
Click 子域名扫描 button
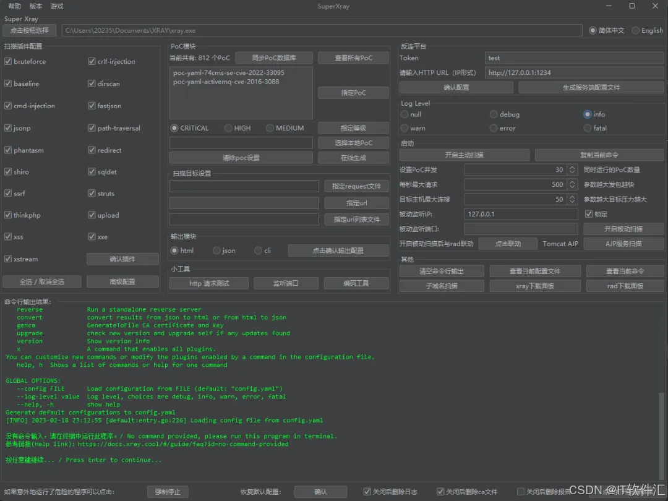click(x=442, y=286)
